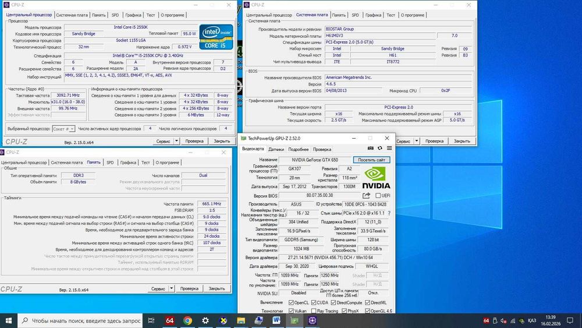Click the muted volume tray icon
582x328 pixels.
tap(503, 320)
